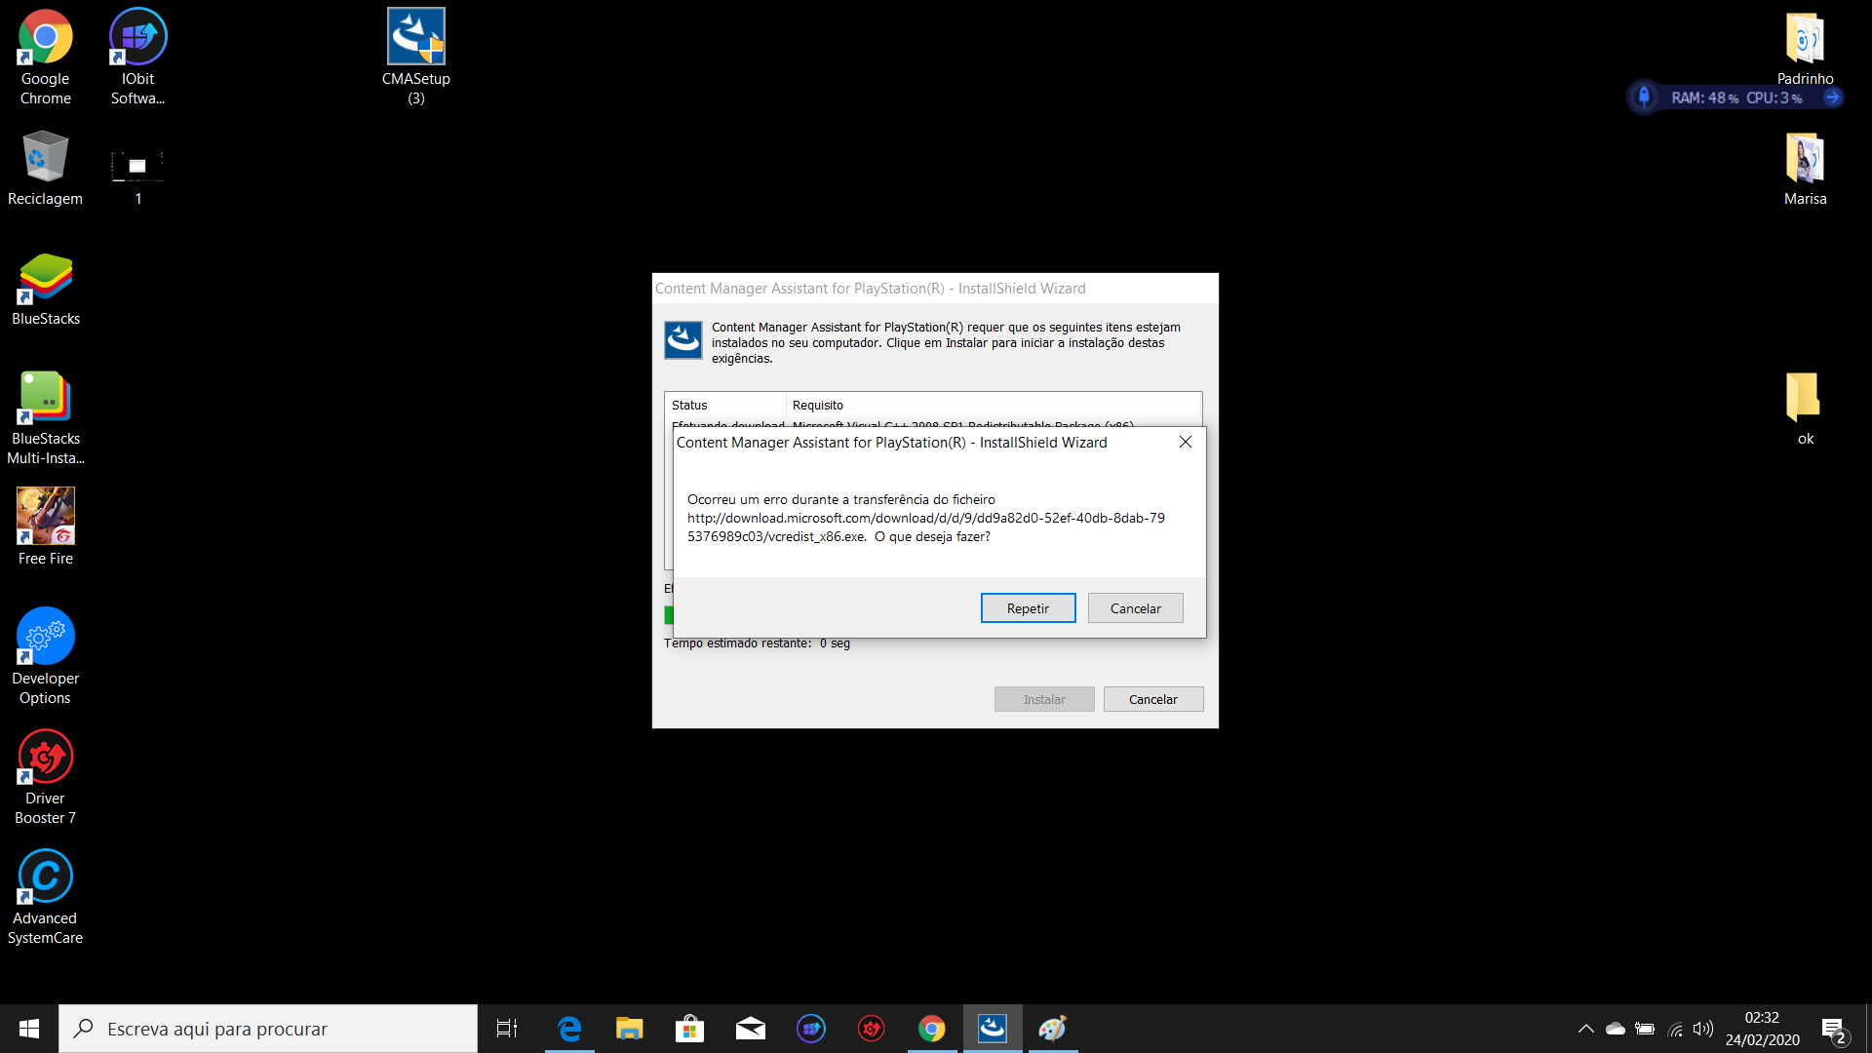Open Google Chrome desktop shortcut
Image resolution: width=1872 pixels, height=1053 pixels.
45,57
